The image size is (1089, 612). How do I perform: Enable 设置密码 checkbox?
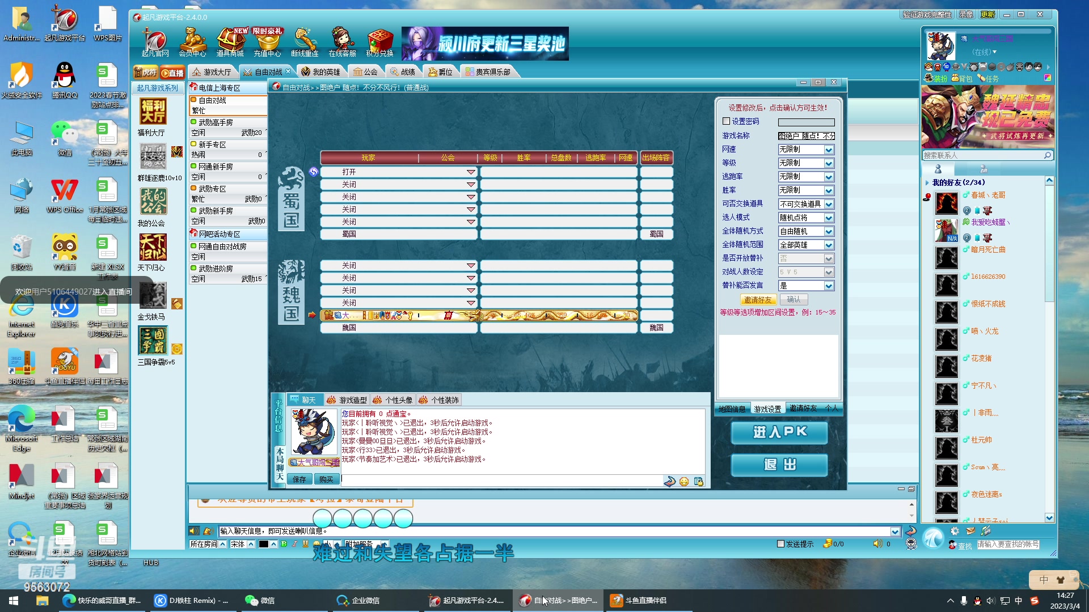[726, 121]
